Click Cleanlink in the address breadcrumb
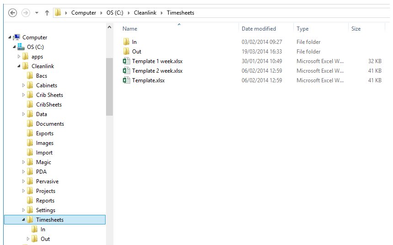 tap(145, 13)
